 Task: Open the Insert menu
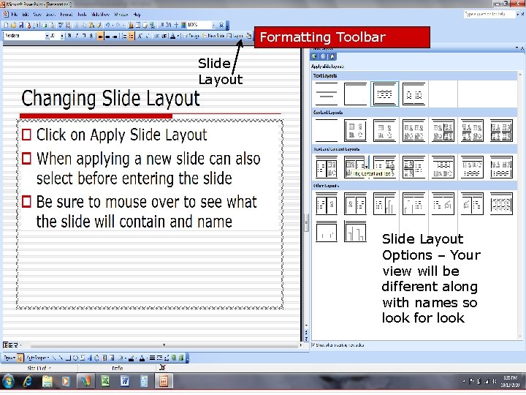pyautogui.click(x=50, y=15)
